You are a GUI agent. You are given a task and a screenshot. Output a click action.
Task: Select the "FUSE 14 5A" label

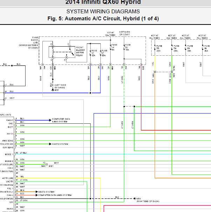tap(114, 47)
